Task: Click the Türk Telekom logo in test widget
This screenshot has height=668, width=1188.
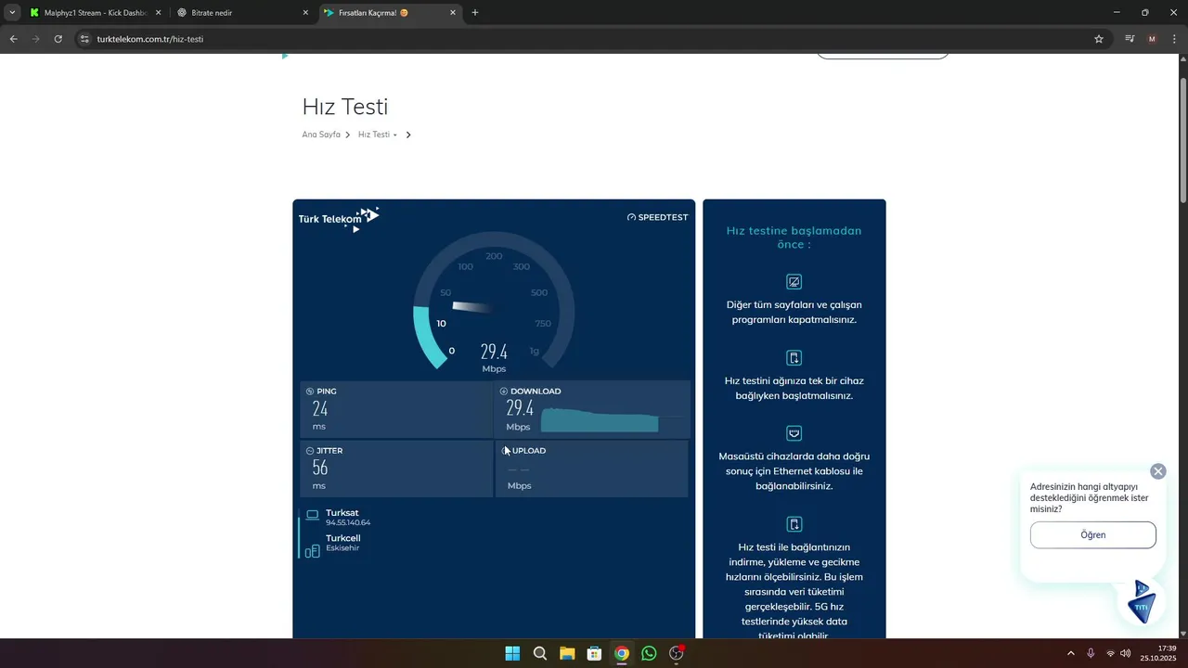Action: click(339, 219)
